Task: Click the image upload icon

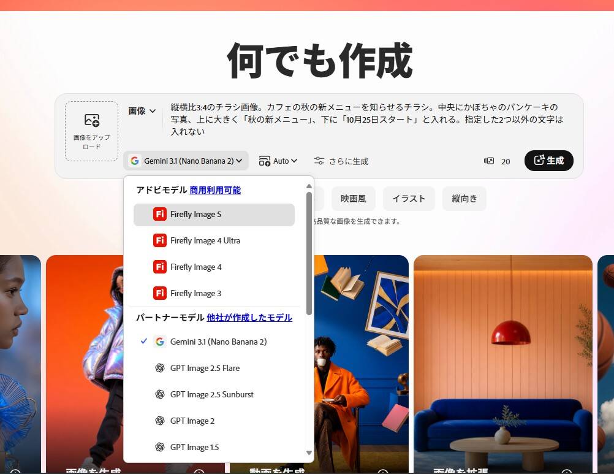Action: pos(92,120)
